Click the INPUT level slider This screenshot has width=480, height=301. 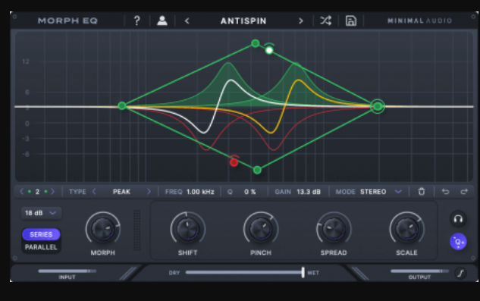pyautogui.click(x=67, y=271)
